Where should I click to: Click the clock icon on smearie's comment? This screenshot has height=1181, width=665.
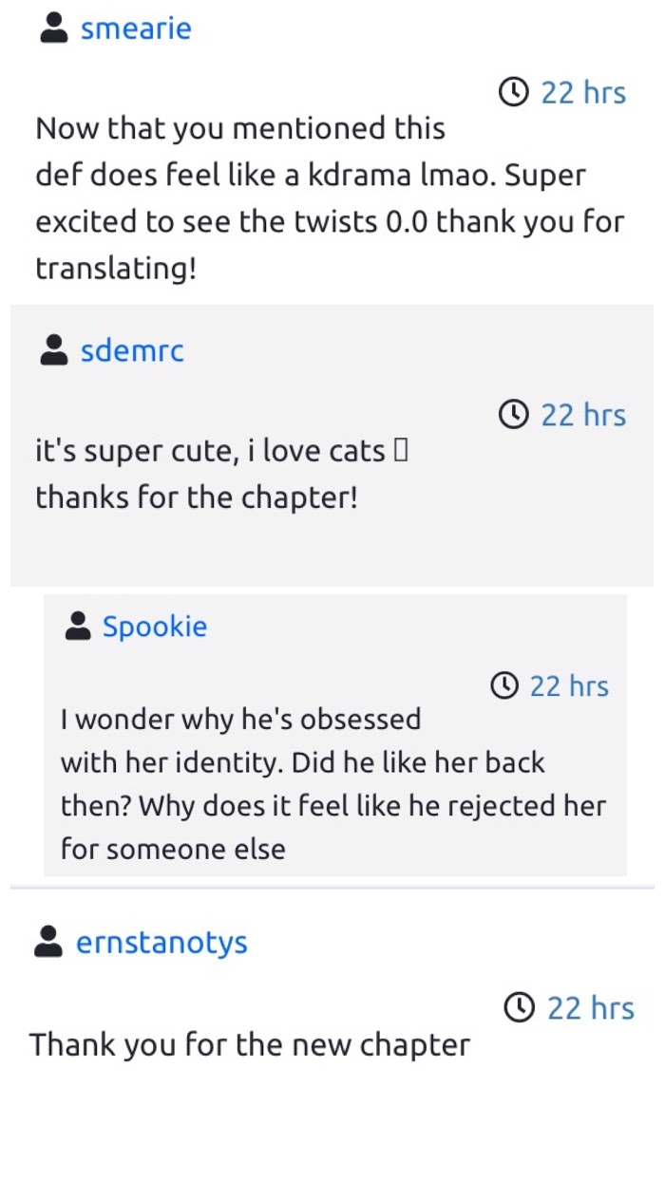coord(513,92)
